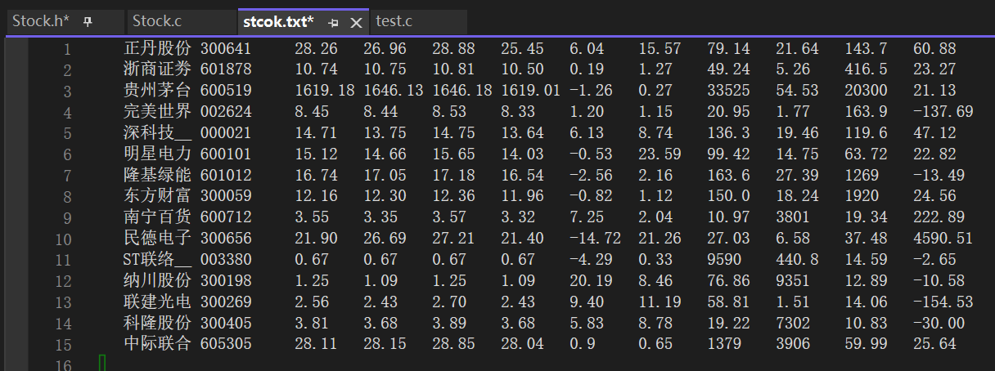
Task: Click stock code 601878
Action: 226,70
